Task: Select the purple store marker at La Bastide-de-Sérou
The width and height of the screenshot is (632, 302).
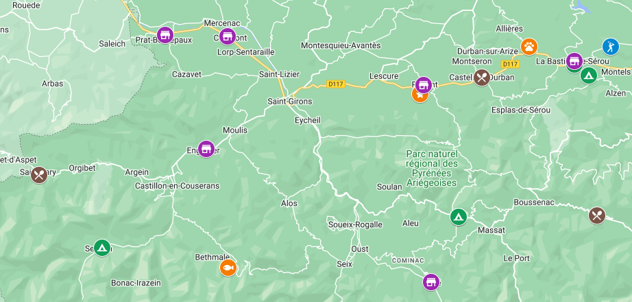Action: tap(574, 61)
